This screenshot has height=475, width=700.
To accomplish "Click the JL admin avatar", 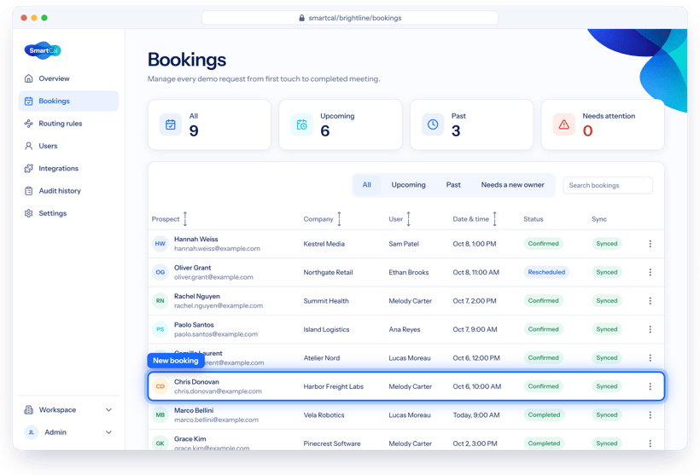I will (32, 432).
